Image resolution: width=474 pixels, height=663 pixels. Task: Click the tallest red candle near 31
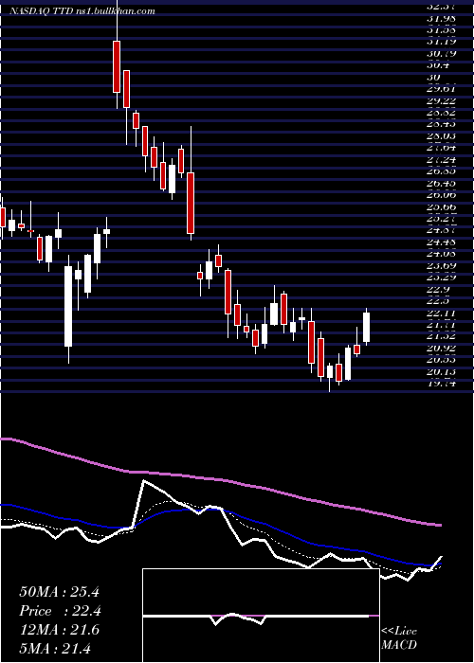click(117, 66)
